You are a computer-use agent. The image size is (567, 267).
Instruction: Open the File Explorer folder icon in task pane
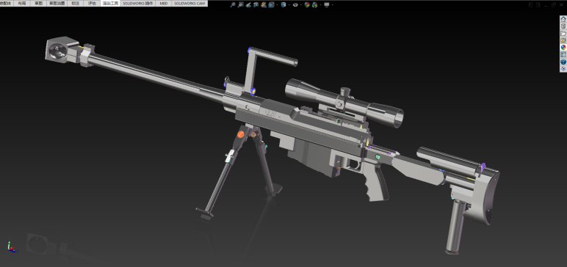point(563,33)
